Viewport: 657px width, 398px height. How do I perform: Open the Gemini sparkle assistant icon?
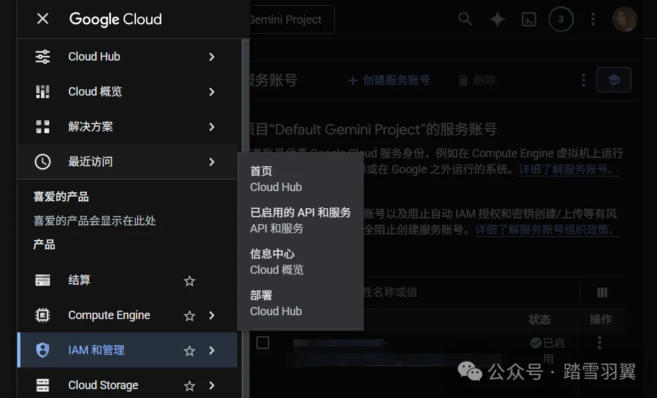click(x=498, y=19)
